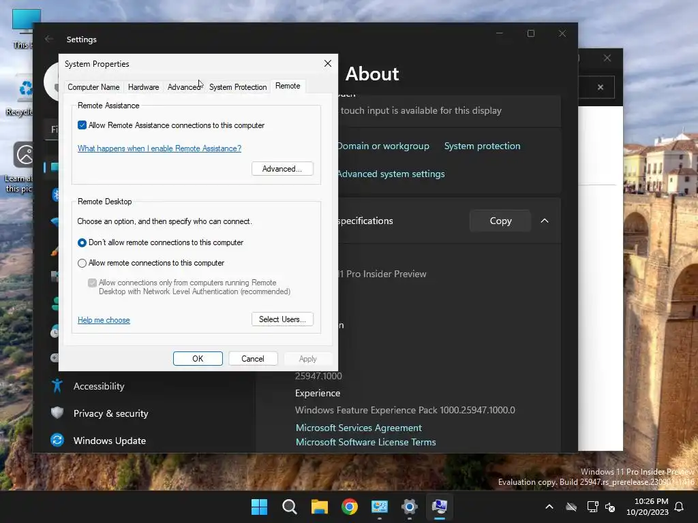Click the Accessibility figure icon
Image resolution: width=698 pixels, height=523 pixels.
click(57, 386)
